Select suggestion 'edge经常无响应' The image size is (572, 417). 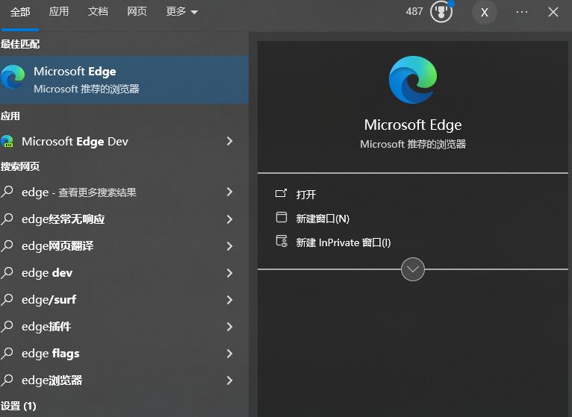(x=63, y=219)
